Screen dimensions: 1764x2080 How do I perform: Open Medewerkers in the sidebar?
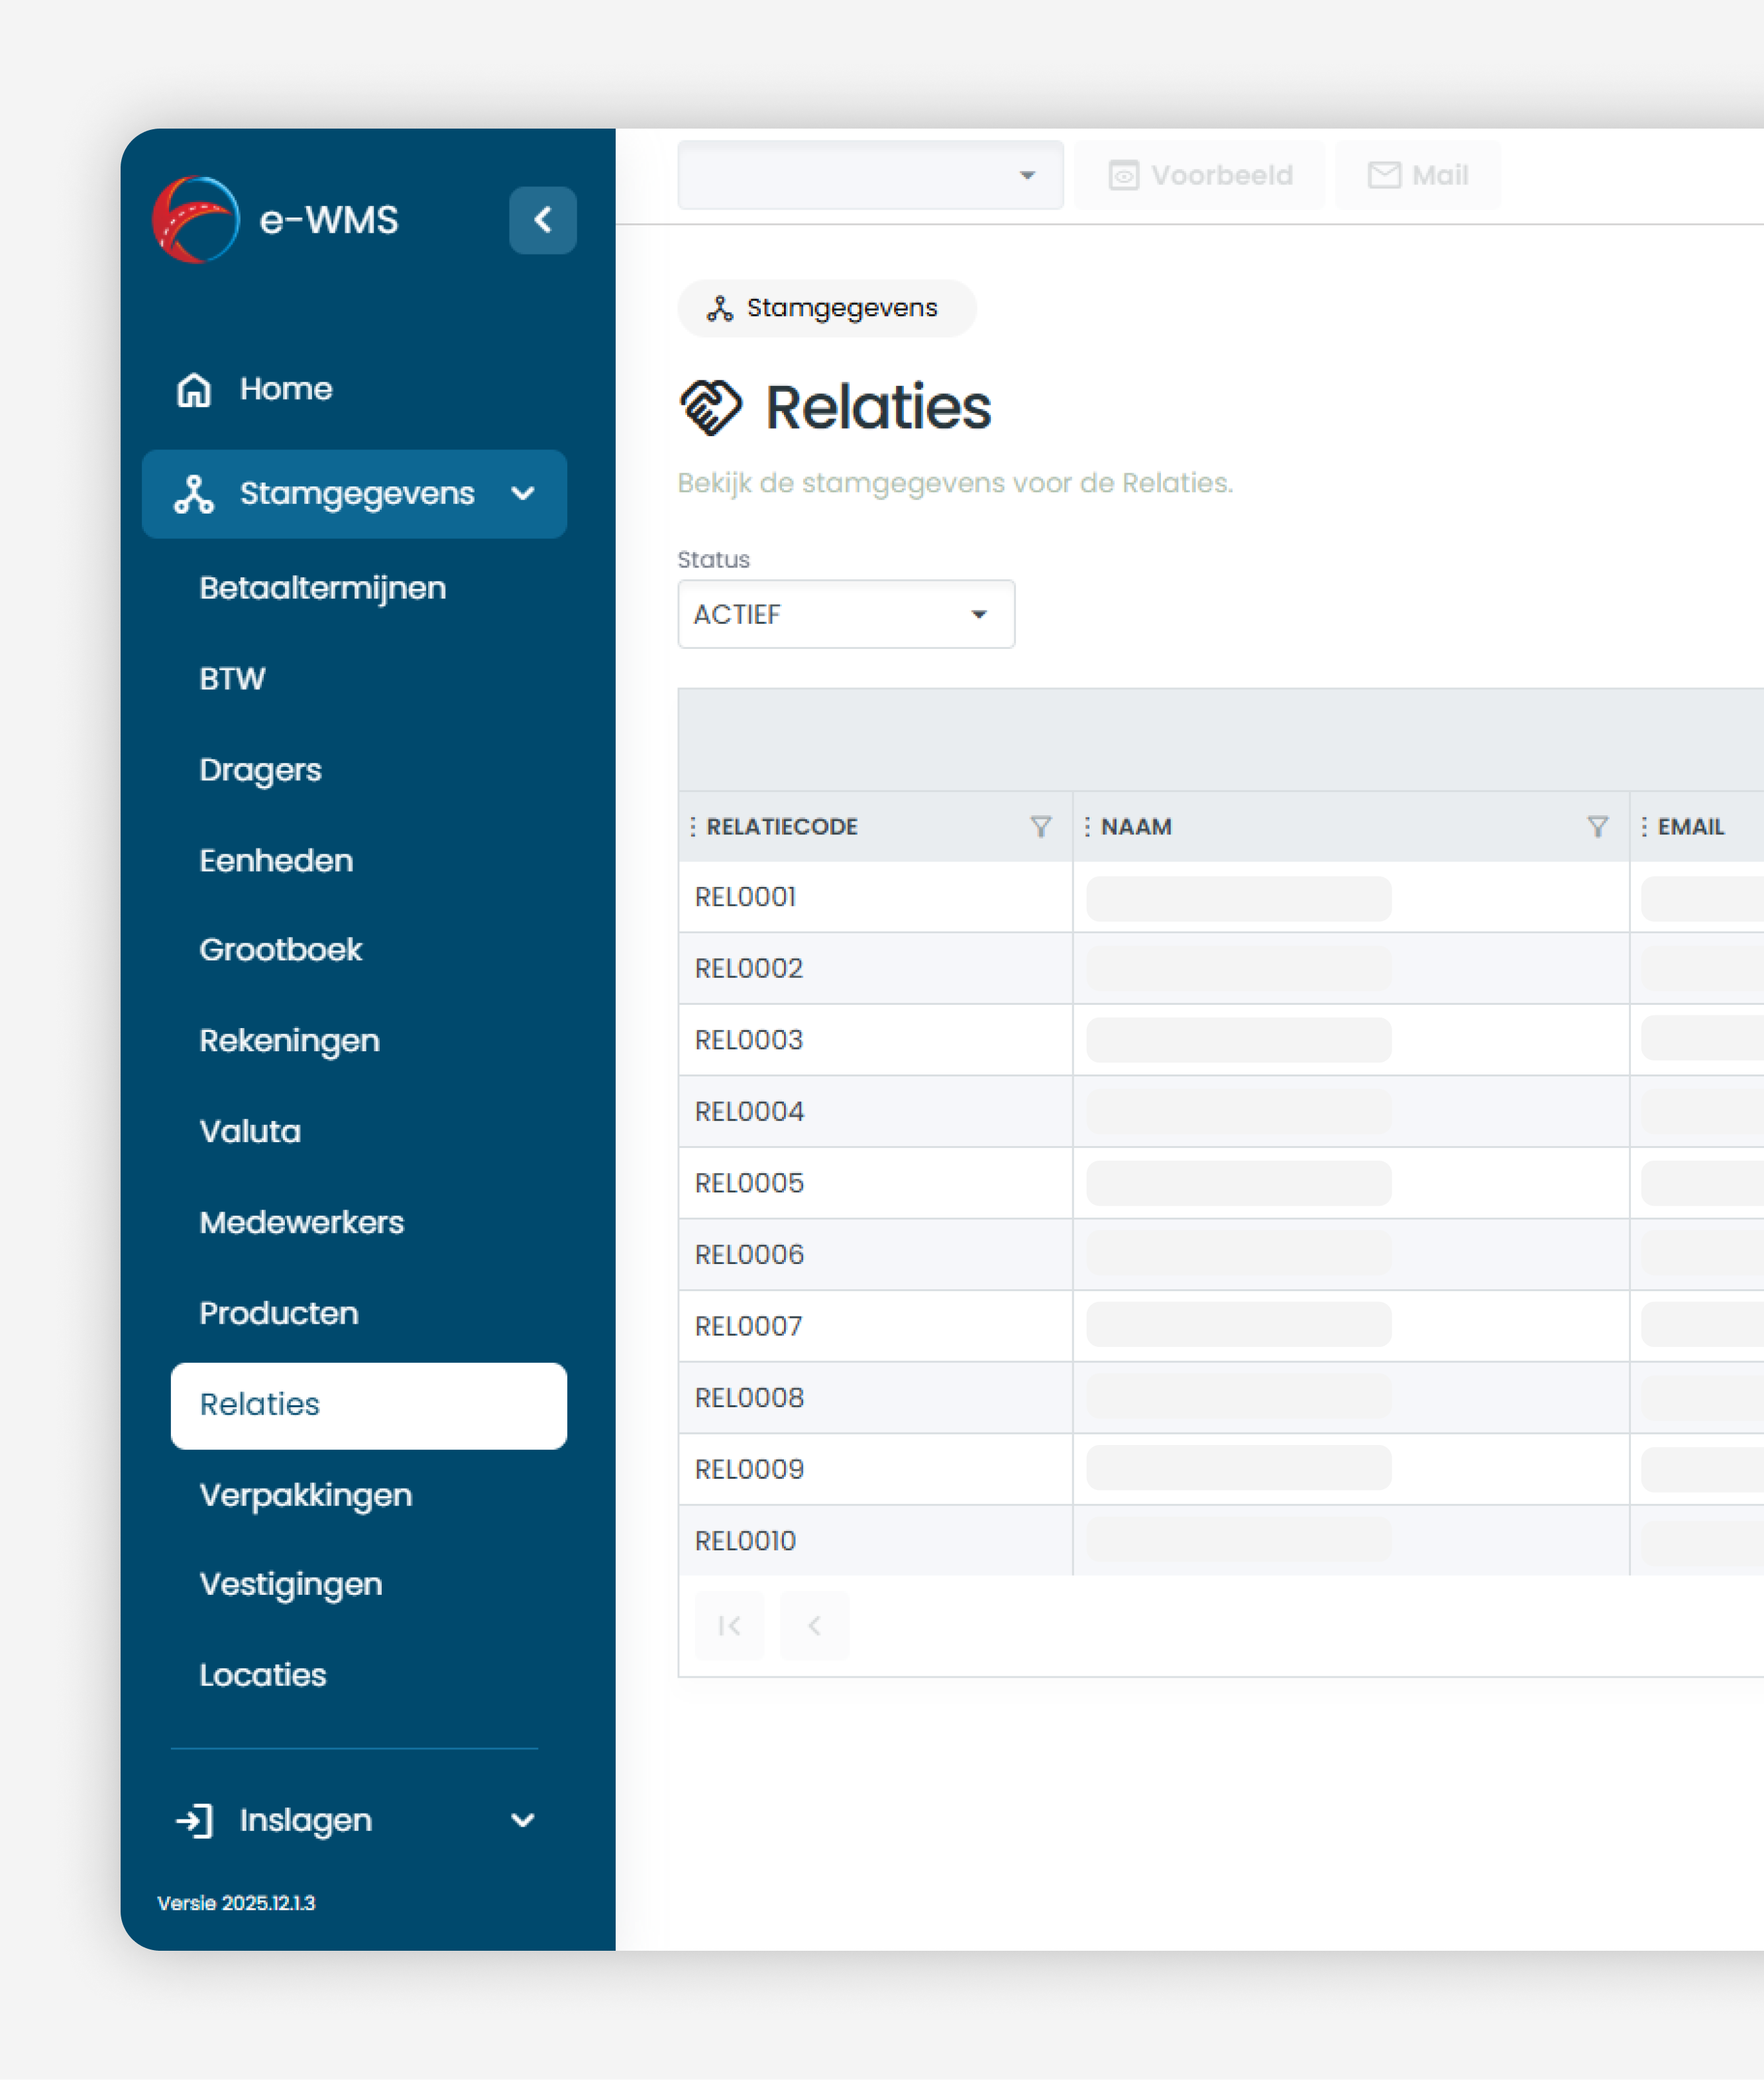[x=301, y=1222]
